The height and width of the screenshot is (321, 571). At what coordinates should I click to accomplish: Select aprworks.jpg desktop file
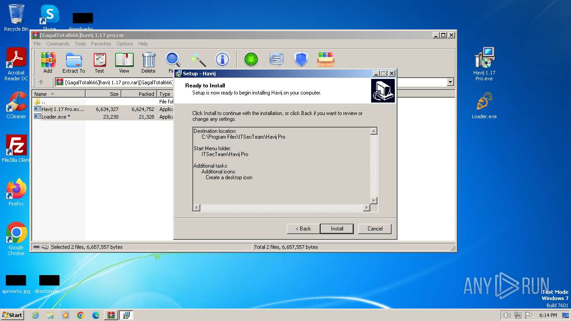[x=16, y=284]
